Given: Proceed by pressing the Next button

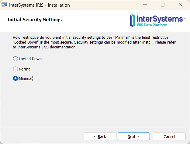Looking at the screenshot, I should click(x=133, y=136).
